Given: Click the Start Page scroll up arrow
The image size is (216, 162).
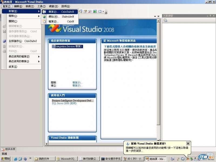Looking at the screenshot, I should (158, 21).
